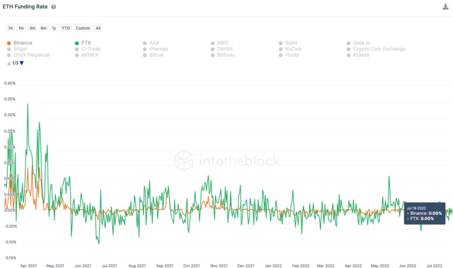Enable BitMEX series in legend
The width and height of the screenshot is (453, 268).
pos(86,55)
